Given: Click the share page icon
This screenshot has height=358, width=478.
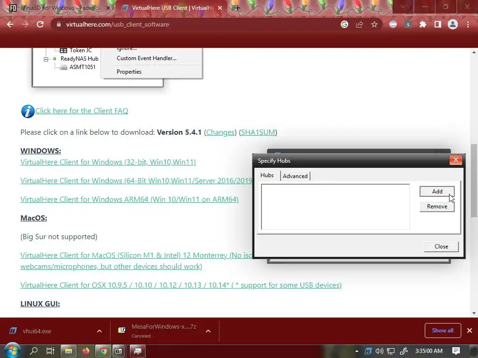Looking at the screenshot, I should (359, 24).
